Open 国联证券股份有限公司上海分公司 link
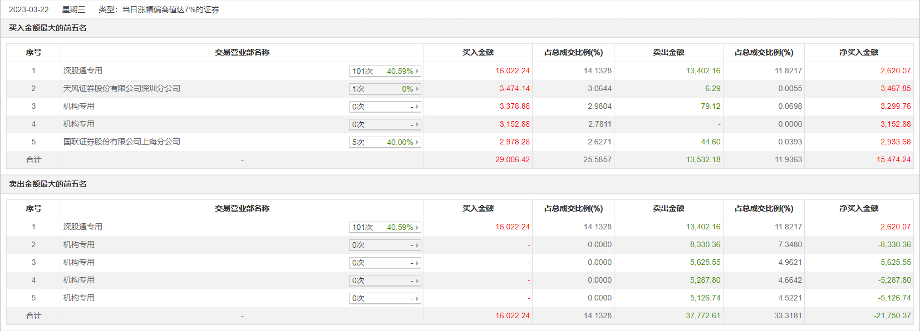The image size is (920, 331). [121, 142]
